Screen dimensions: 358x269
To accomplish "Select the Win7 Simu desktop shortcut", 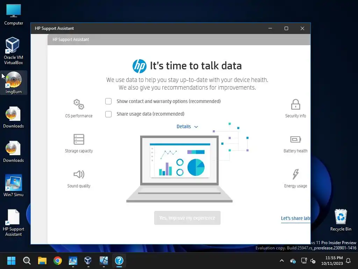I will tap(14, 186).
